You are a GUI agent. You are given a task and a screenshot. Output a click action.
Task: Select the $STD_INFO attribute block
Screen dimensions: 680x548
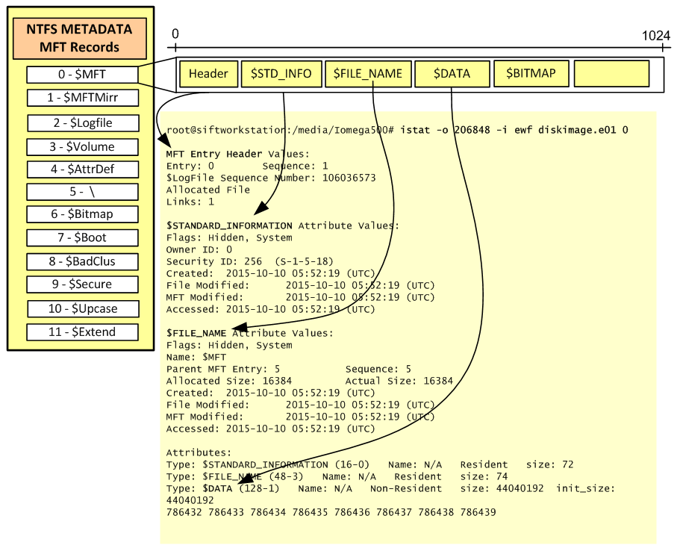tap(281, 74)
